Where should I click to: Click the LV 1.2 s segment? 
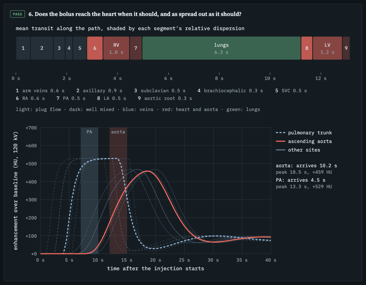click(x=327, y=48)
